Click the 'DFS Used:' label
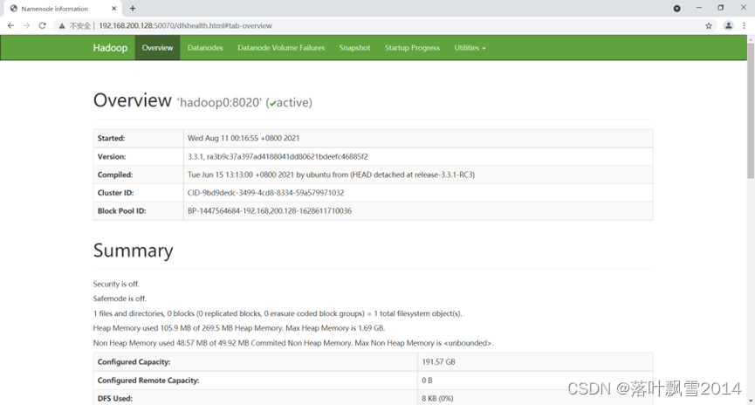This screenshot has height=405, width=755. (x=114, y=398)
